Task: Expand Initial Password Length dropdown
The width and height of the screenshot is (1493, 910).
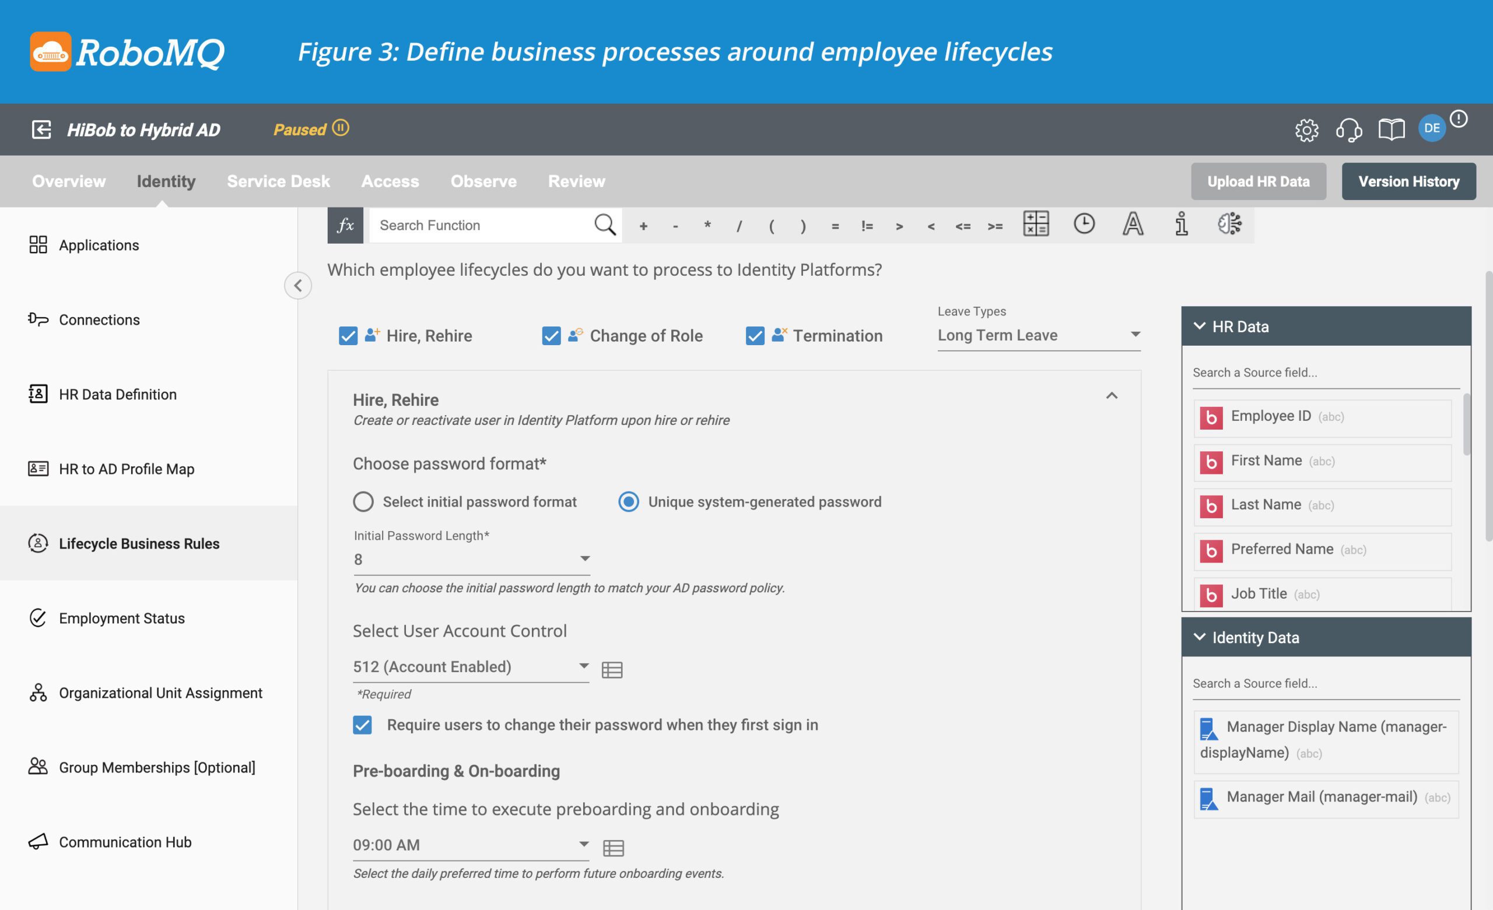Action: click(471, 559)
